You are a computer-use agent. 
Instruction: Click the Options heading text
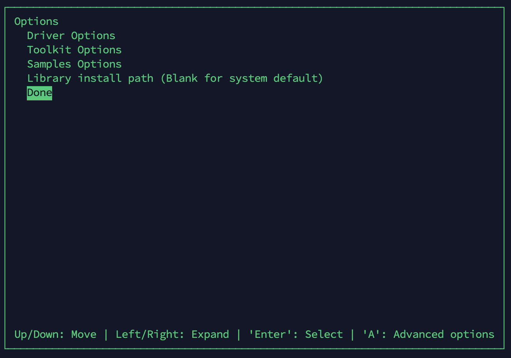coord(36,21)
